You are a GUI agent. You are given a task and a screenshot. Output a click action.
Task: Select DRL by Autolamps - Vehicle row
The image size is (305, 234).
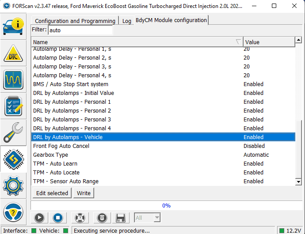click(x=163, y=137)
